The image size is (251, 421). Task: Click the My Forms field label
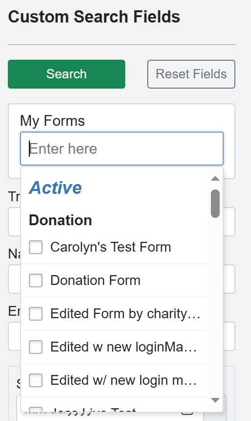coord(52,120)
